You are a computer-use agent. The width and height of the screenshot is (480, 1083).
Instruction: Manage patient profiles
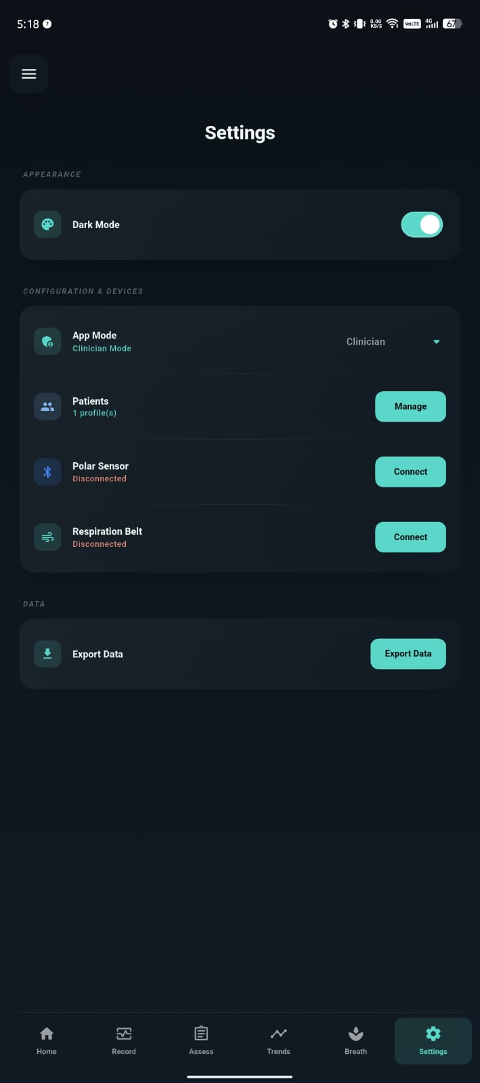410,407
